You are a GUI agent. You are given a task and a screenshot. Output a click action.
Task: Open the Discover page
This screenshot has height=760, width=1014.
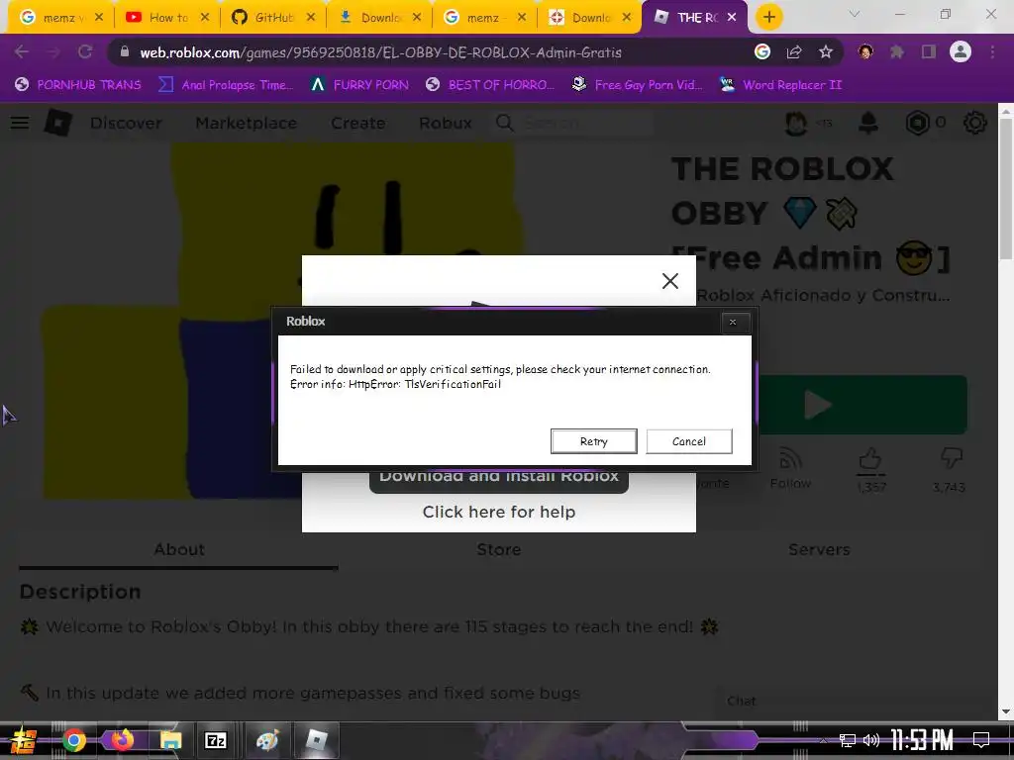point(126,123)
